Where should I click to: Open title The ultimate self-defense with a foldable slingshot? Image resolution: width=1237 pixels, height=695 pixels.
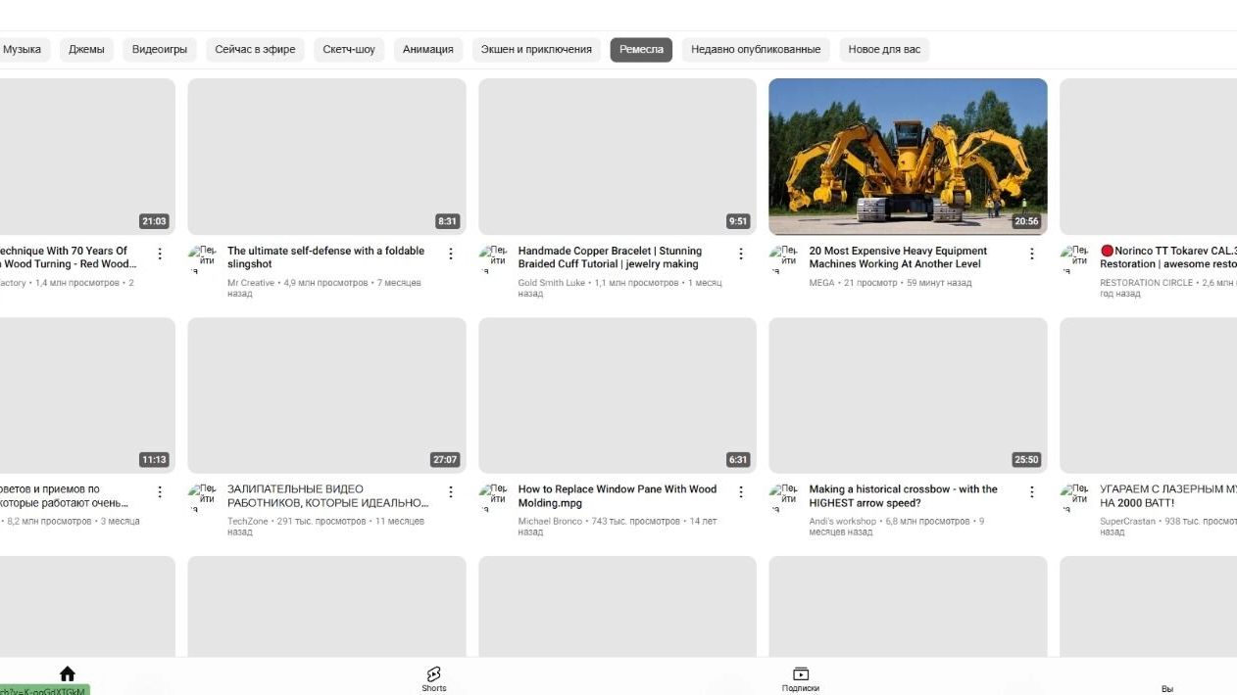pos(325,257)
